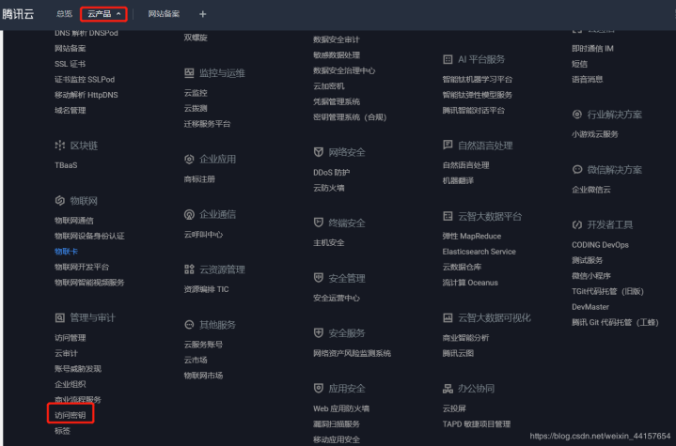Open 密钥管理系统（合规） link

pos(350,117)
